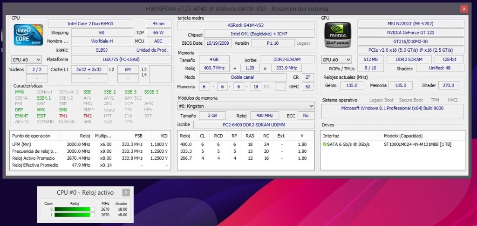Click the Modelo [Capacidad] column header
This screenshot has width=477, height=226.
point(403,136)
